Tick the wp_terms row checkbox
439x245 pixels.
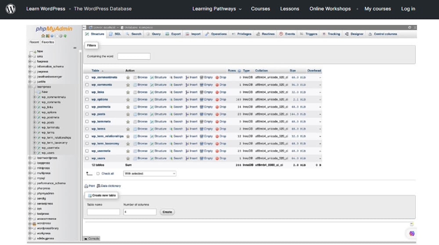87,129
